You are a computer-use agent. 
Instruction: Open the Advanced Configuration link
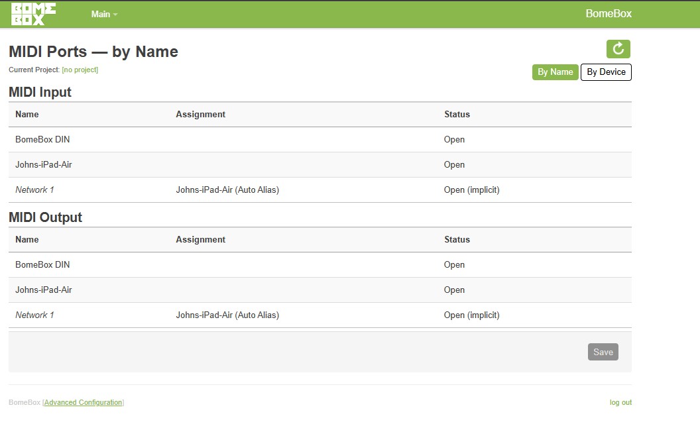(x=84, y=402)
